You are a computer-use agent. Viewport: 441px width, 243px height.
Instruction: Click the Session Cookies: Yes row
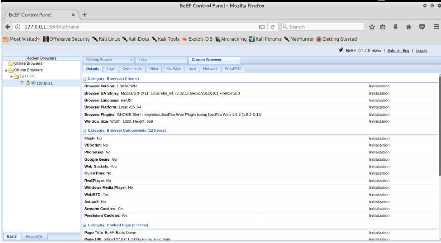click(x=260, y=209)
